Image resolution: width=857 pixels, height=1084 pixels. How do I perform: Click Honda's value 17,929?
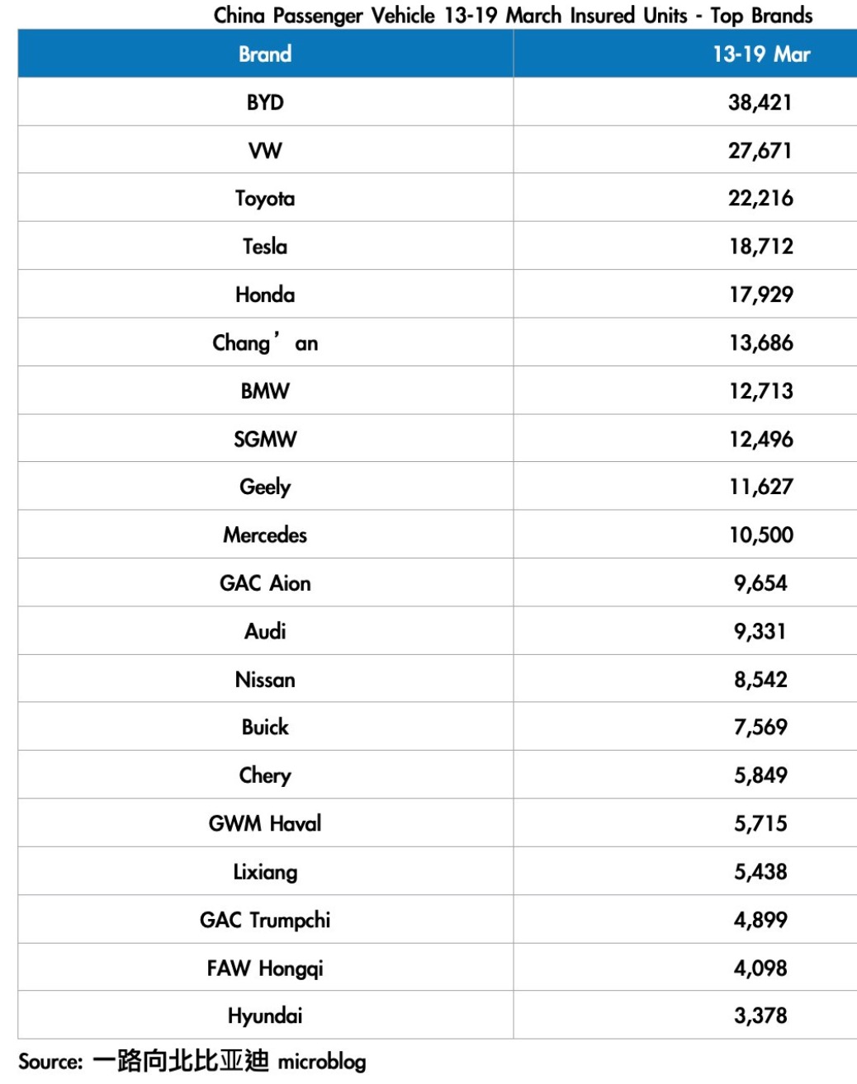[x=760, y=295]
